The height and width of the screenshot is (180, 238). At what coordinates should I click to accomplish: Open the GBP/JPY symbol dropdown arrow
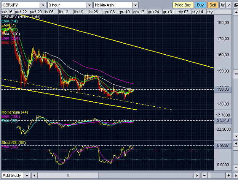click(43, 5)
